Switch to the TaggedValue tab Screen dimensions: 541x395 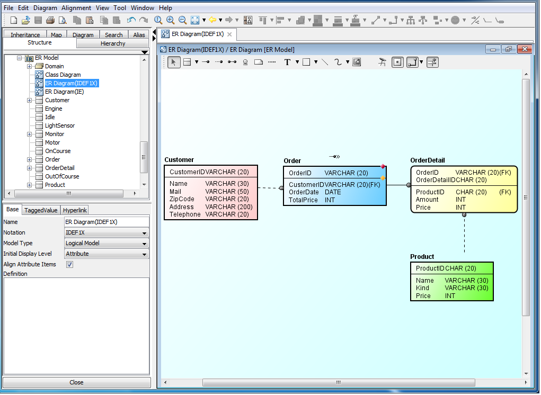point(41,210)
